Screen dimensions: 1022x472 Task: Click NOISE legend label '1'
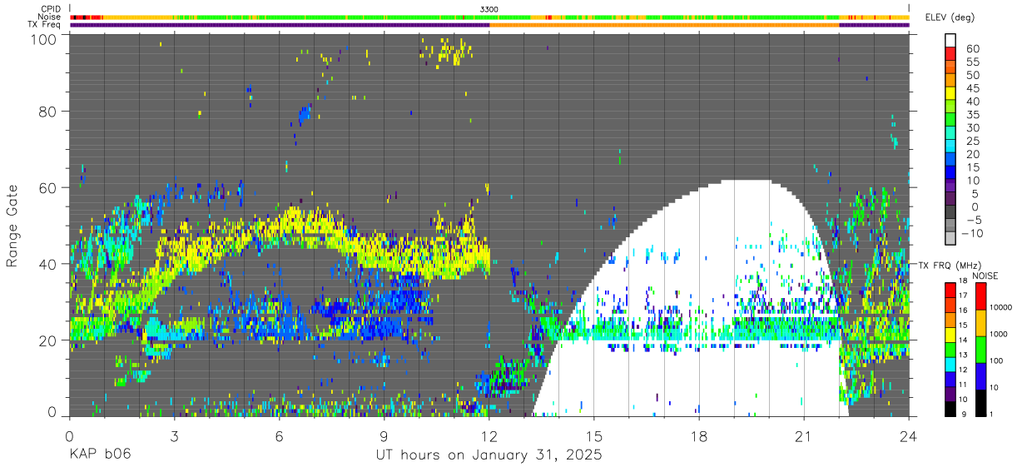coord(991,415)
